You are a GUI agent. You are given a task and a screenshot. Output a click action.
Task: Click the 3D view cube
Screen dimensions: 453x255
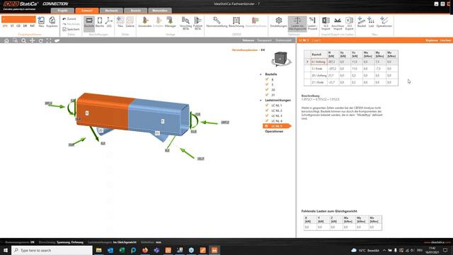[280, 59]
